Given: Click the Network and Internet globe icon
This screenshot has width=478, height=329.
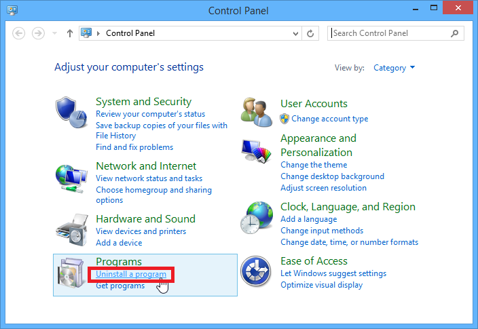Looking at the screenshot, I should 71,178.
